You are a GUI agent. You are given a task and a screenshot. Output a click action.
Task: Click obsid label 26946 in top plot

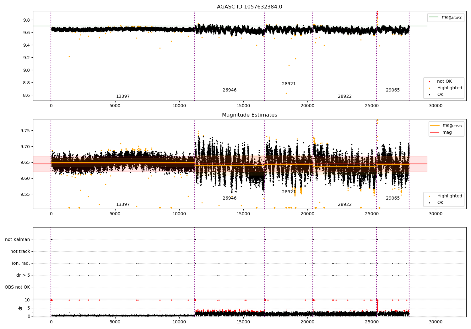(x=230, y=90)
